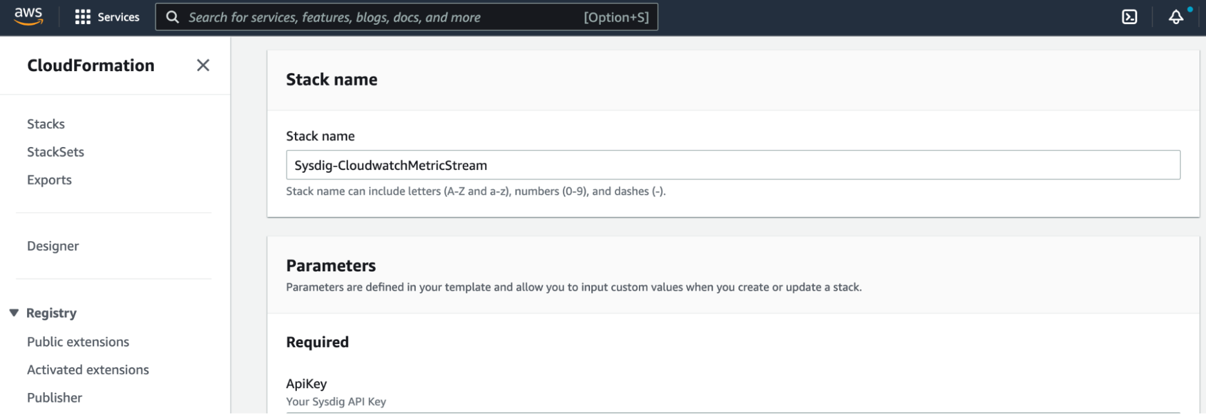The image size is (1206, 414).
Task: Open the notifications bell
Action: (1175, 17)
